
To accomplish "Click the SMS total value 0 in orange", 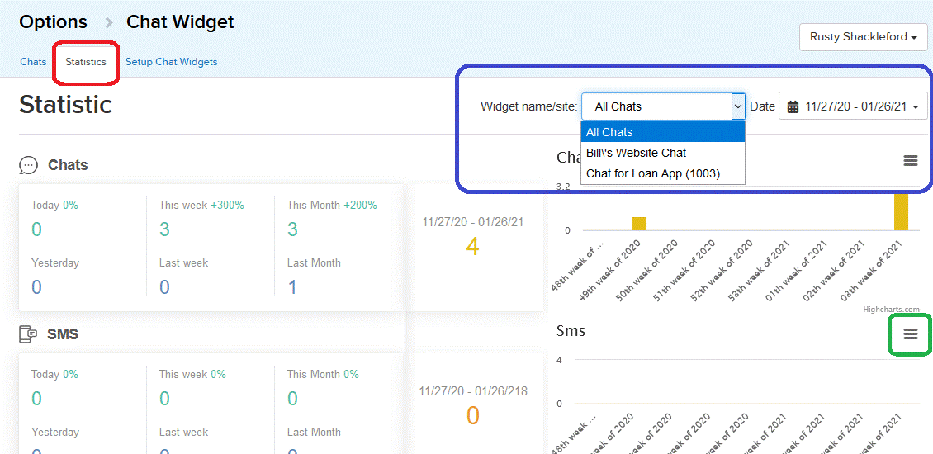I will tap(472, 415).
